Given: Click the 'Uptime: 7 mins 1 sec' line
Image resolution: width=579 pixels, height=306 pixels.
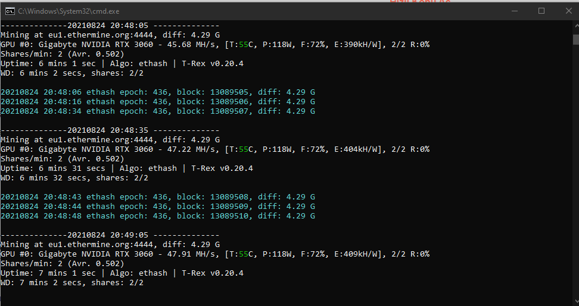Looking at the screenshot, I should click(122, 273).
